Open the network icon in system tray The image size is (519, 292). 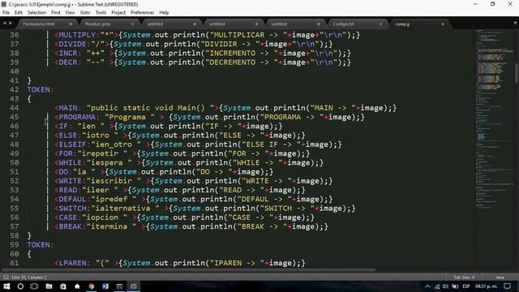pos(437,286)
